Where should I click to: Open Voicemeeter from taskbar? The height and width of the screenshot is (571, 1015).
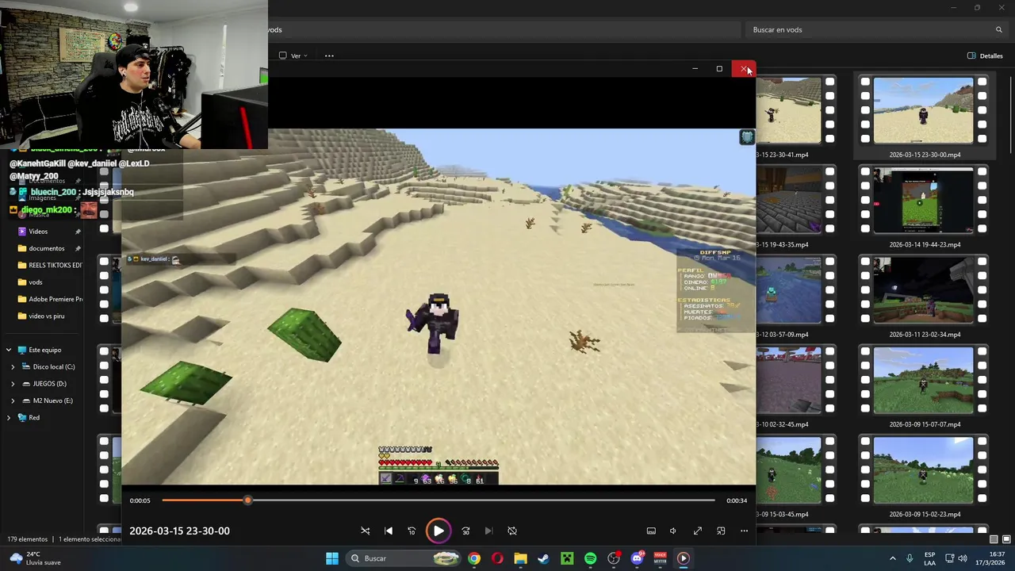(x=660, y=558)
